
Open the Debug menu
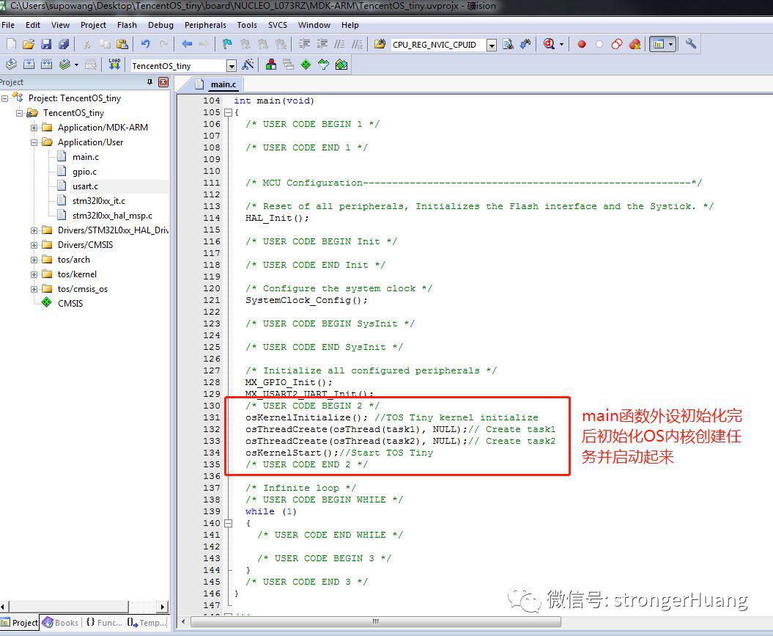pos(160,25)
